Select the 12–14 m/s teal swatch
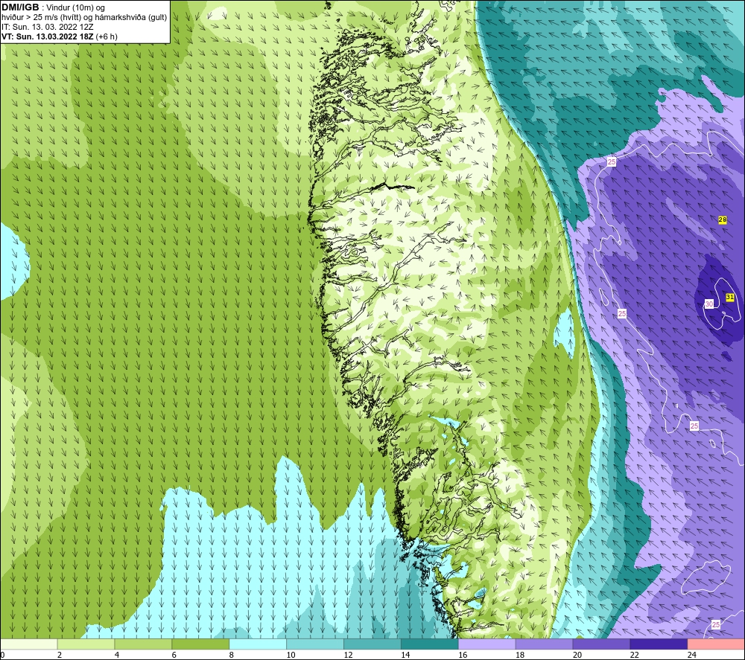 point(372,644)
